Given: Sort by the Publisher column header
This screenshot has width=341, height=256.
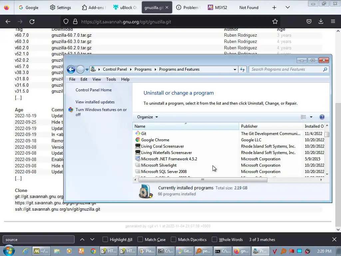Looking at the screenshot, I should click(271, 126).
